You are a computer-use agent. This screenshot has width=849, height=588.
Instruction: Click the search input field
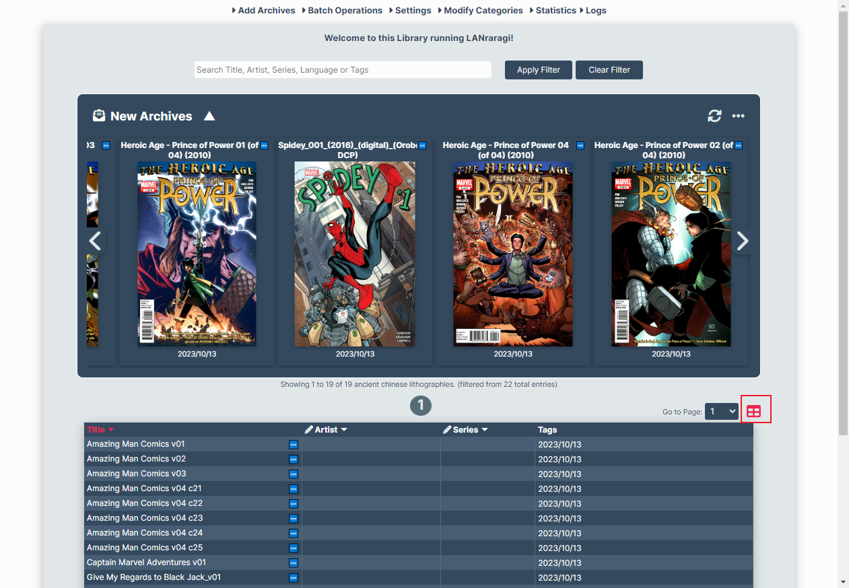pyautogui.click(x=343, y=70)
